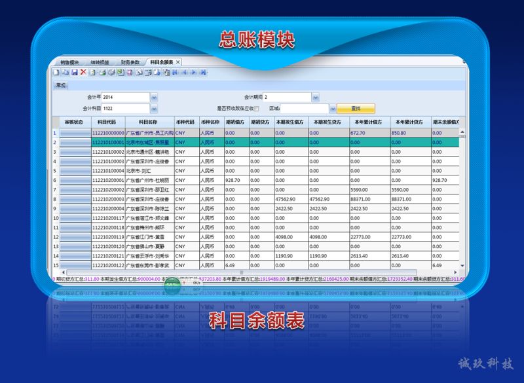Click the 币种名称 column header
The width and height of the screenshot is (524, 383).
(x=212, y=122)
